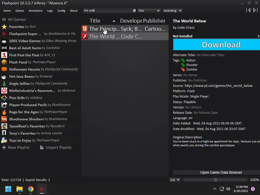This screenshot has width=260, height=195.
Task: Click the Pico Gr8s colored dots icon
Action: [4, 98]
